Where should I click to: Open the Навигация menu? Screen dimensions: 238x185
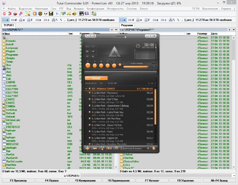pos(41,9)
